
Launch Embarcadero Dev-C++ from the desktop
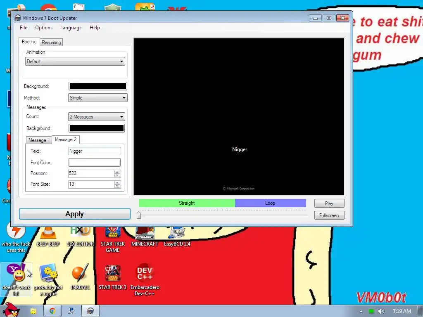tap(145, 280)
